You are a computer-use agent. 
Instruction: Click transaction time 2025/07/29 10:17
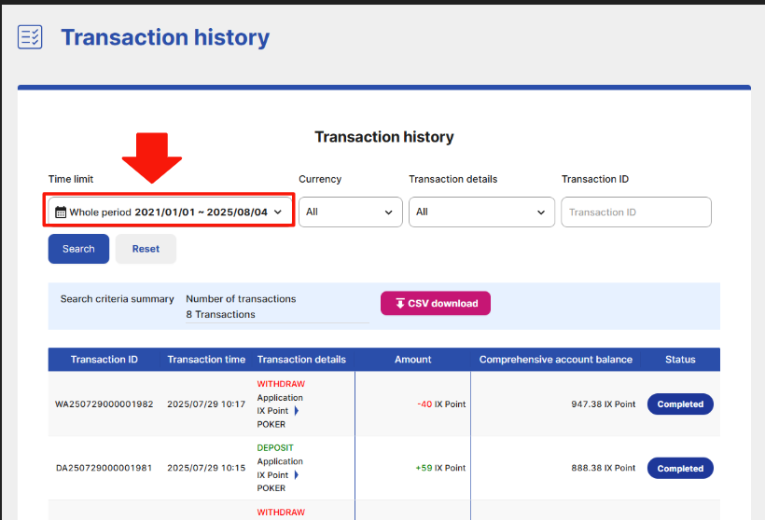pos(206,404)
